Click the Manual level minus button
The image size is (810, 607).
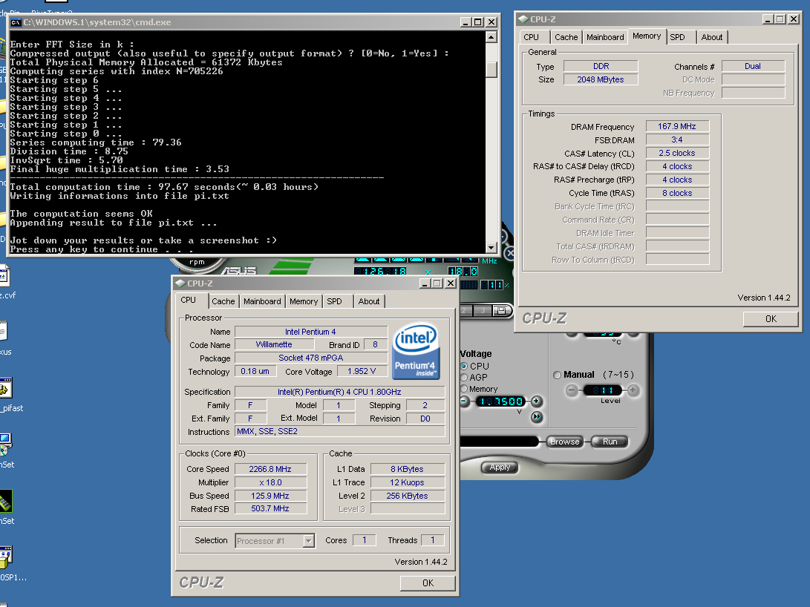point(572,390)
